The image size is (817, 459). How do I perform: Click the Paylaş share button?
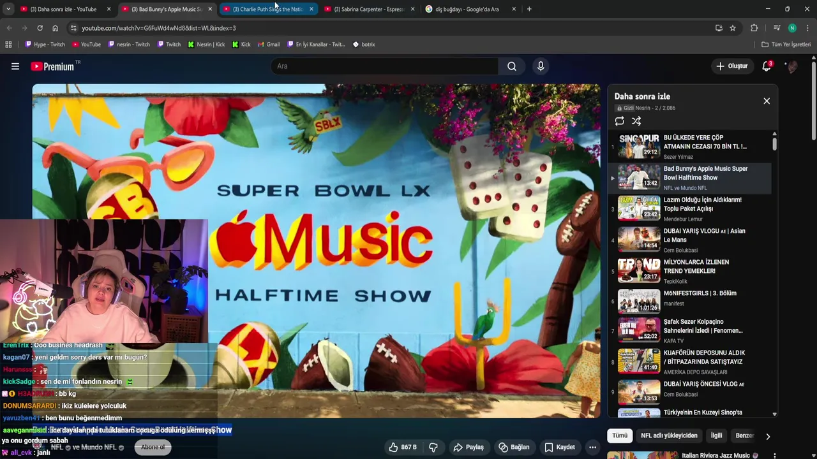[468, 447]
